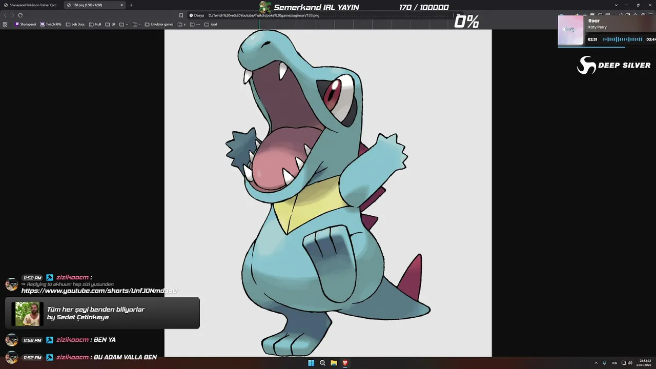Click the Dosya file info chip

tap(196, 15)
